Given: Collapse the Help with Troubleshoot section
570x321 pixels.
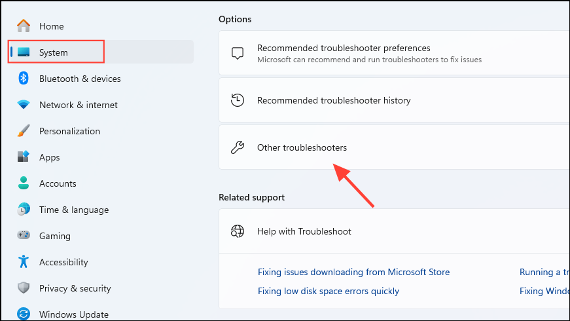Looking at the screenshot, I should click(x=394, y=231).
